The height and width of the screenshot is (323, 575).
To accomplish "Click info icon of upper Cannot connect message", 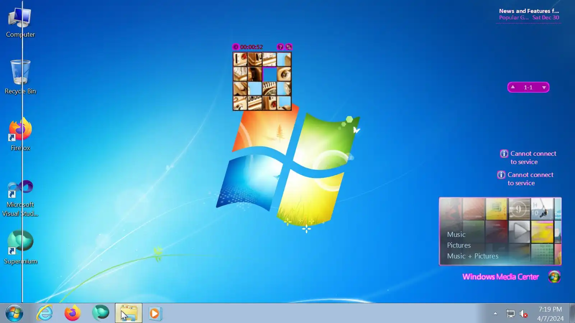I will click(504, 154).
